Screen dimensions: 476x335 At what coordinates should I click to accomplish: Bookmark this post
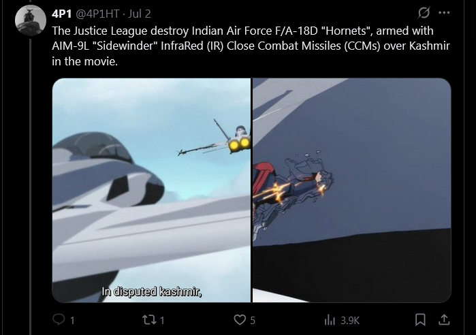(x=420, y=320)
